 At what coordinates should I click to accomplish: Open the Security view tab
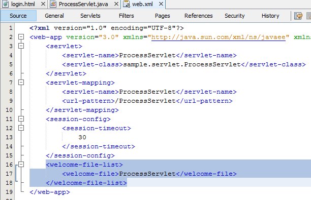(235, 16)
